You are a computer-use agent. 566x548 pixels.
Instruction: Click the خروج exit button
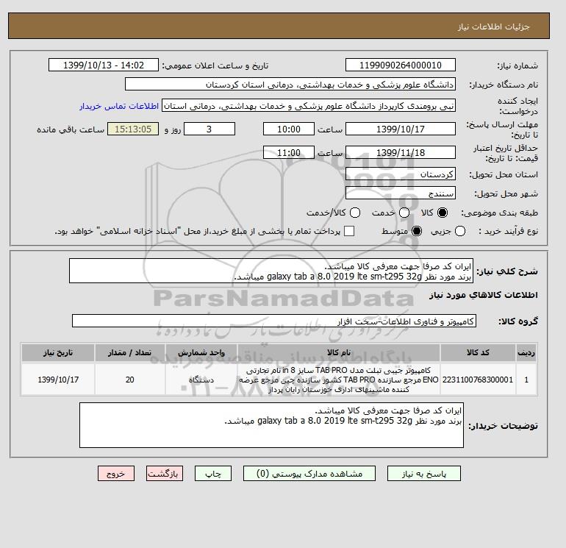(x=116, y=474)
